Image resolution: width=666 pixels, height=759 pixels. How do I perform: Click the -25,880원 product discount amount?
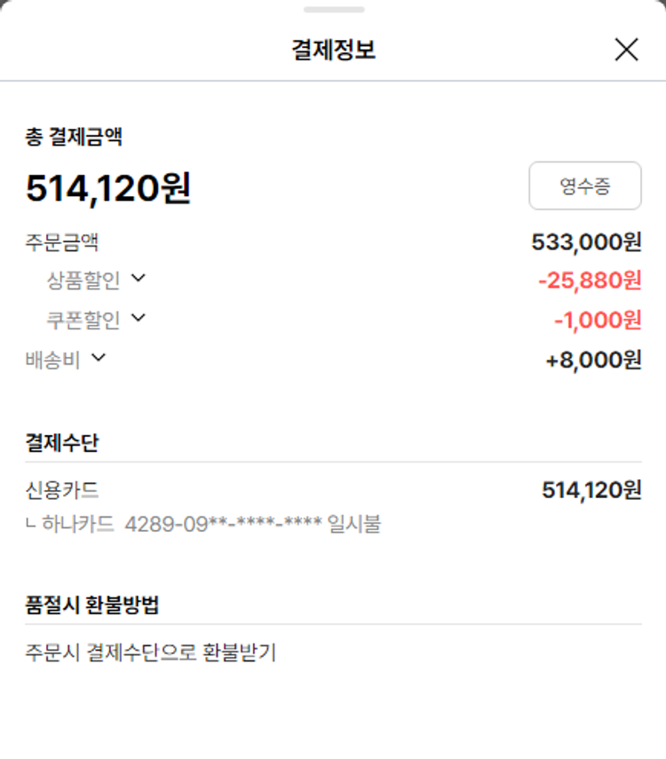pyautogui.click(x=590, y=281)
